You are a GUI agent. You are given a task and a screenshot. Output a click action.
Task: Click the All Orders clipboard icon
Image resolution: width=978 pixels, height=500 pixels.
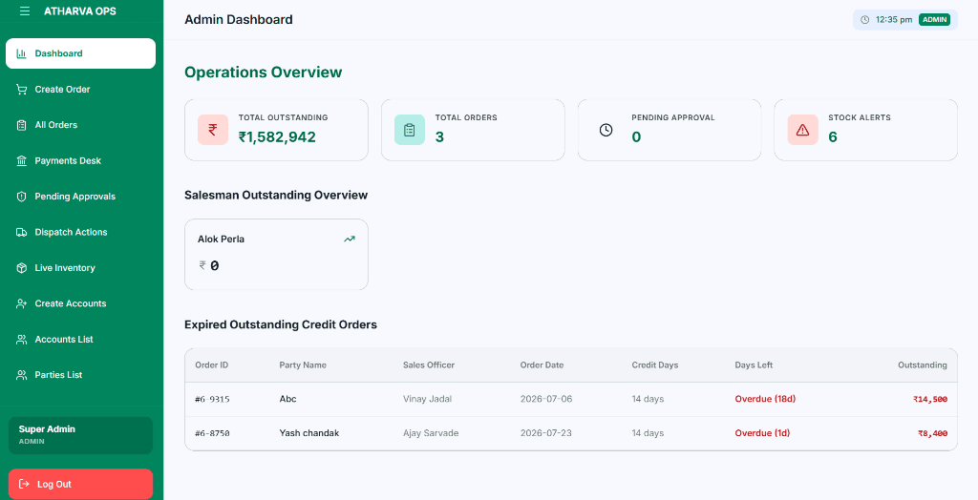tap(21, 125)
